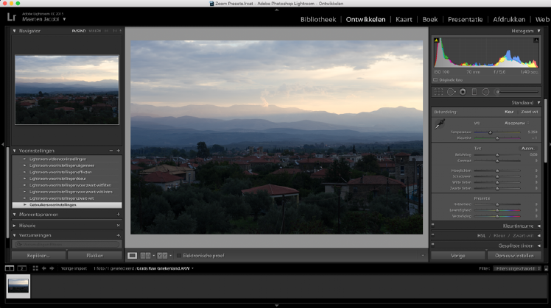Viewport: 551px width, 308px height.
Task: Select main window display 1
Action: [10, 268]
